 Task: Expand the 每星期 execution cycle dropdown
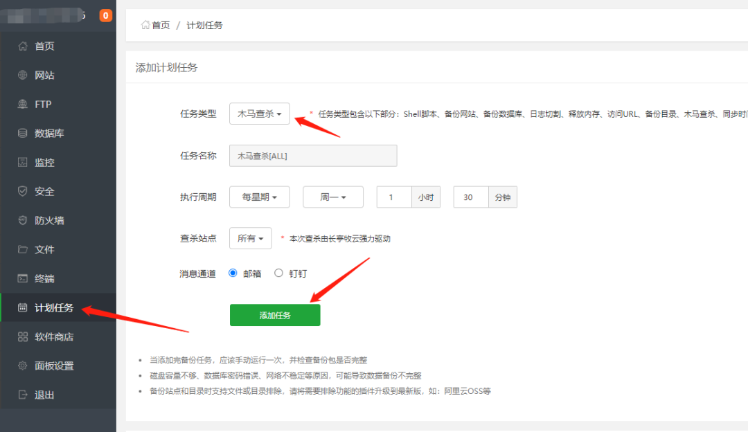coord(259,197)
